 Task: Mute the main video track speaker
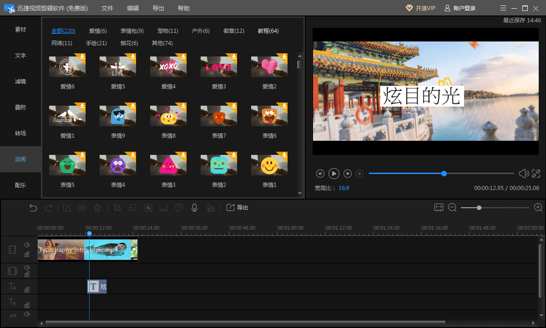[27, 245]
